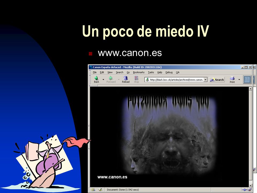Click the Navigator icon in the status bar
Screen dimensions: 257x193
point(93,190)
